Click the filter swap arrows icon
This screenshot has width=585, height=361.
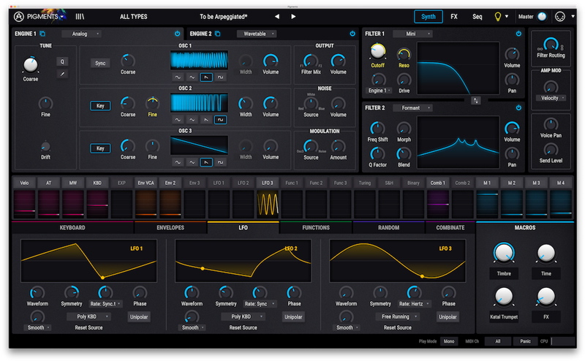[x=475, y=100]
